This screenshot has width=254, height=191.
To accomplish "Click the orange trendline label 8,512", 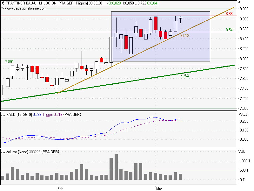I will click(185, 36).
